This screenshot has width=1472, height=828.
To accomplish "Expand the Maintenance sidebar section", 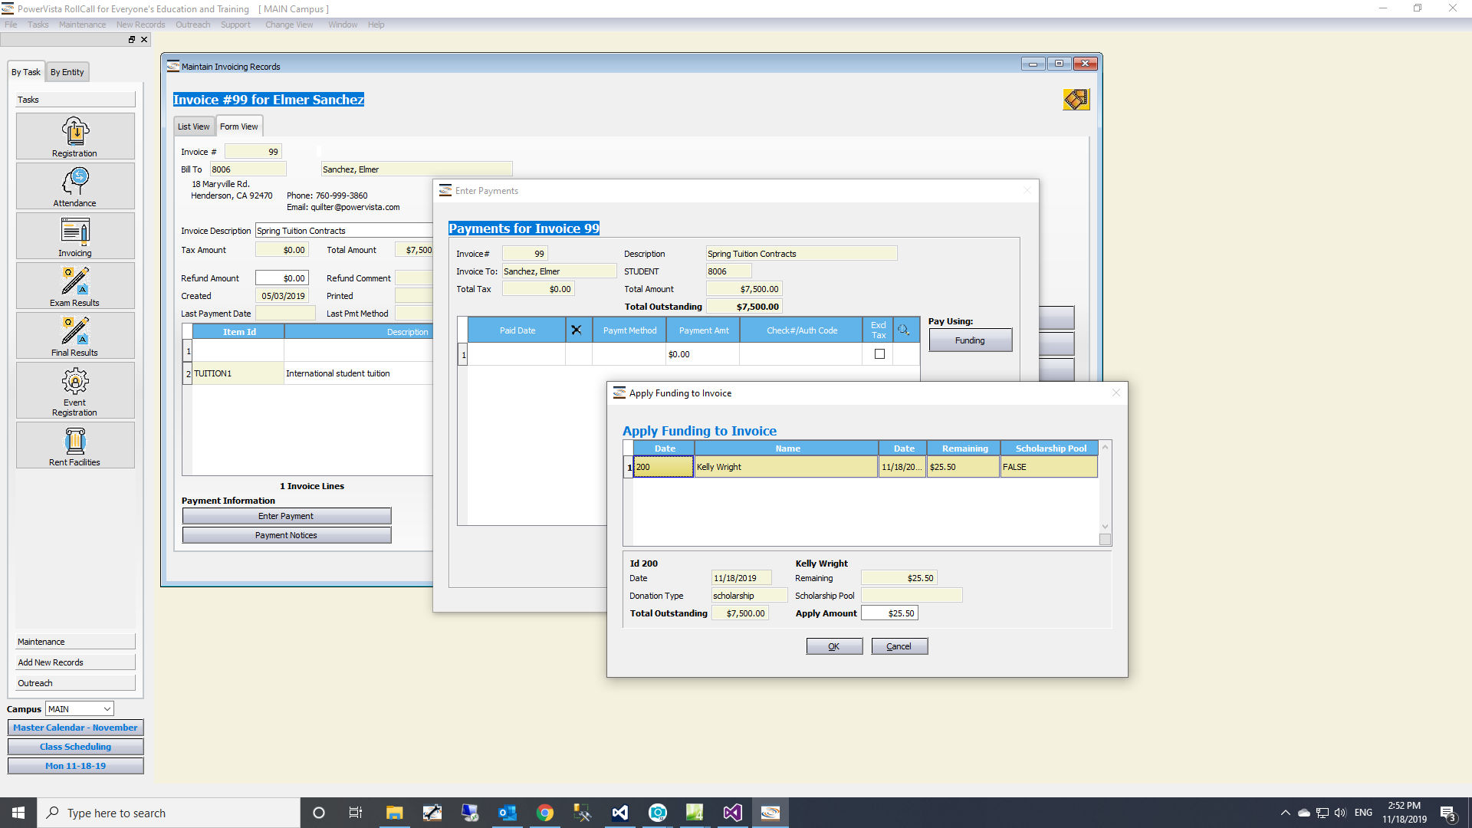I will [75, 642].
